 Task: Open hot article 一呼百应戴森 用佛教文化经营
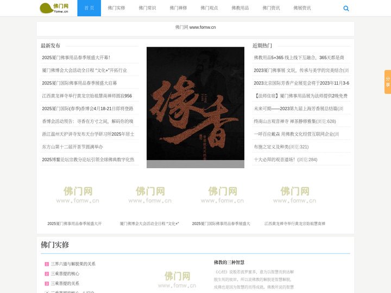[297, 134]
